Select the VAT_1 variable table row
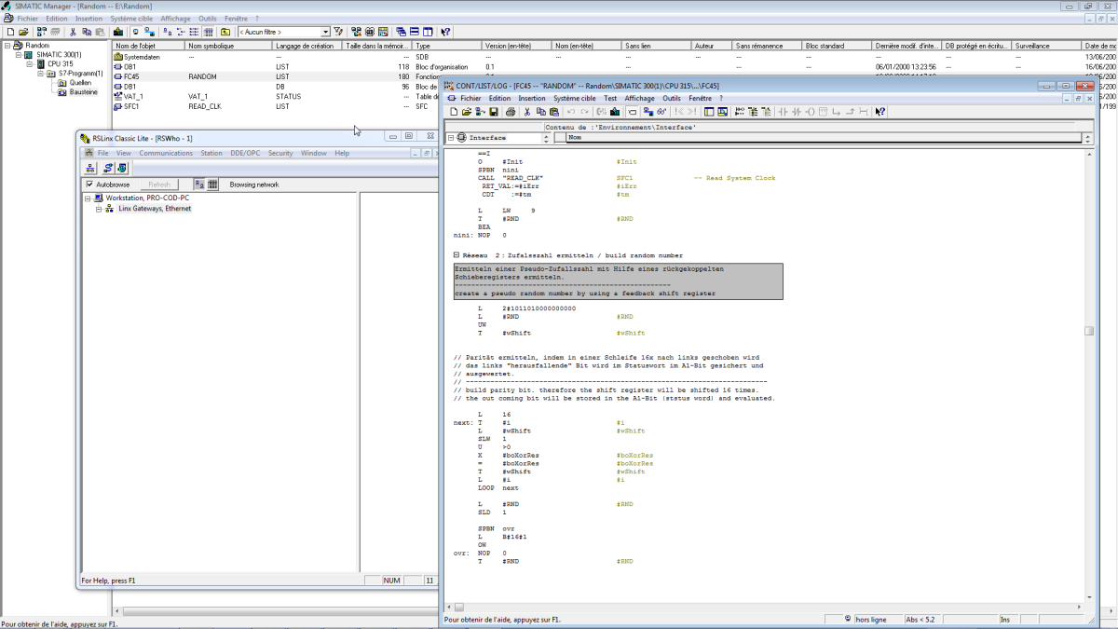 coord(274,96)
